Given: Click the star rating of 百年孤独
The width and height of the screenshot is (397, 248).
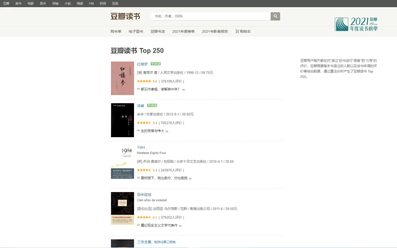Looking at the screenshot, I should 144,217.
